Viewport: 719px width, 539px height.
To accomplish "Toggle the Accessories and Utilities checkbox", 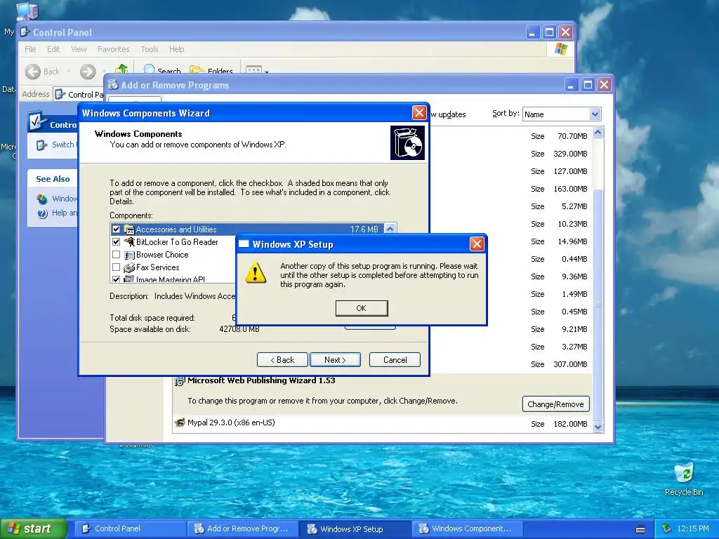I will tap(116, 229).
